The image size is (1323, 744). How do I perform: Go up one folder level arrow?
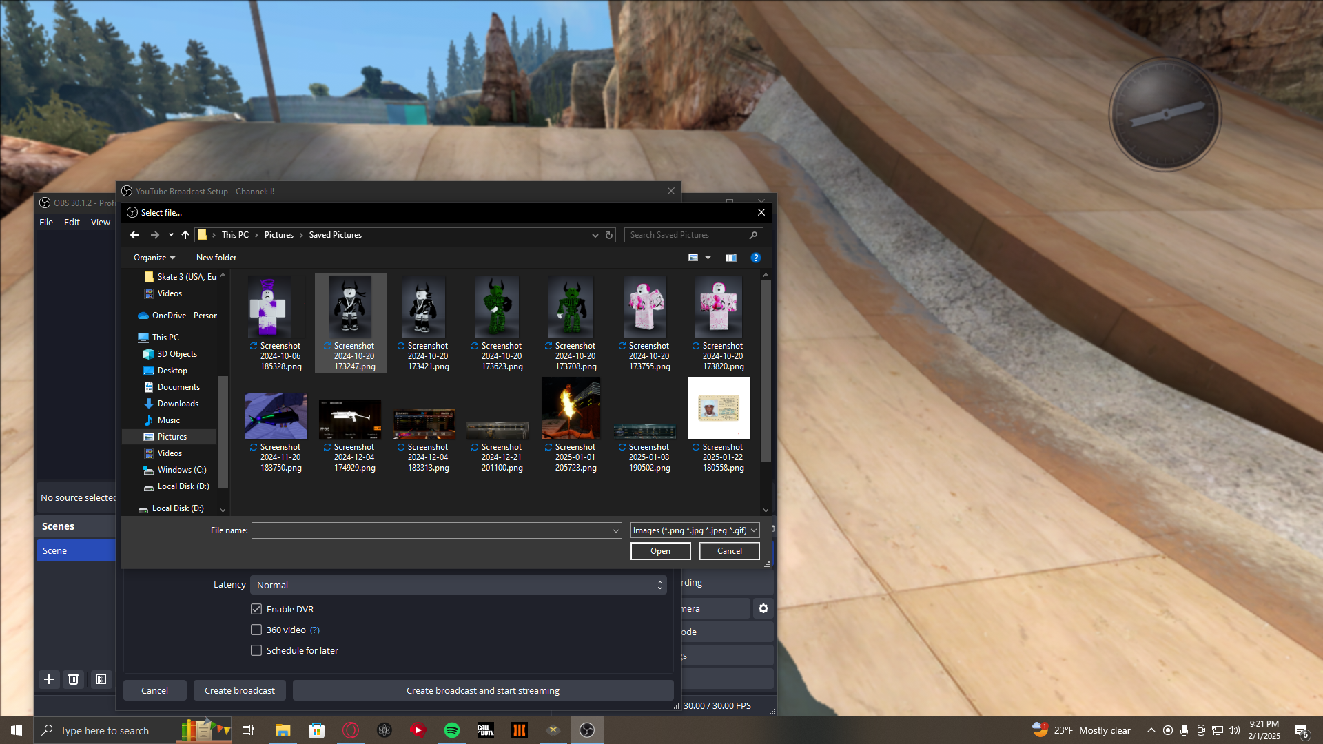click(x=185, y=235)
